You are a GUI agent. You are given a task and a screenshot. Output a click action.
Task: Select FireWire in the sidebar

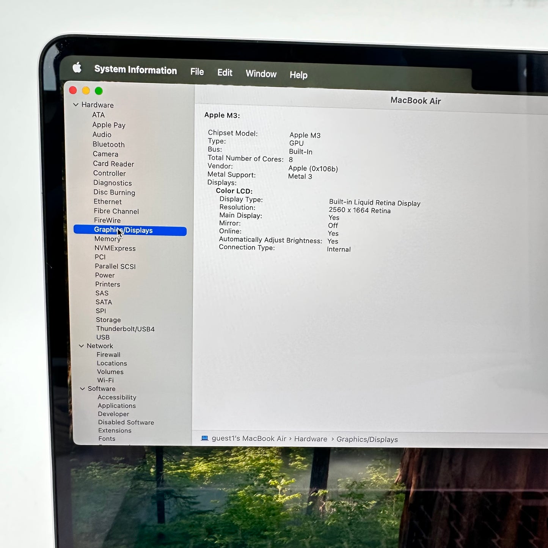coord(107,220)
